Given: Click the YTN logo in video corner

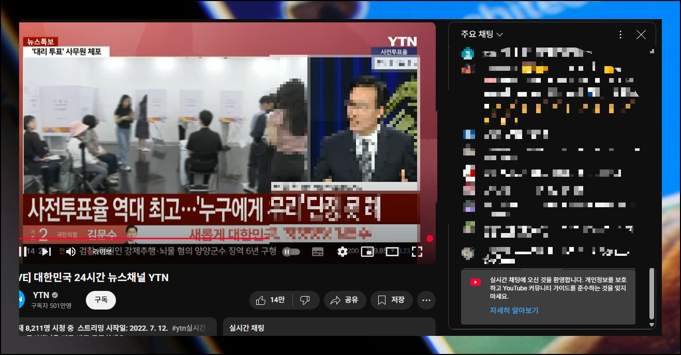Looking at the screenshot, I should (402, 41).
